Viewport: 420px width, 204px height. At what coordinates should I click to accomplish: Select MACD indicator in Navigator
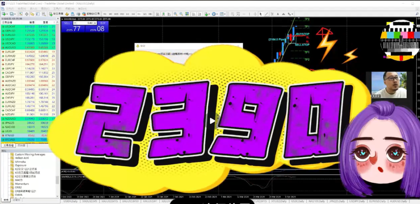(x=18, y=180)
